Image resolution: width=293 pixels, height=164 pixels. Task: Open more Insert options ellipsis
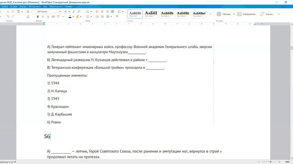279,14
